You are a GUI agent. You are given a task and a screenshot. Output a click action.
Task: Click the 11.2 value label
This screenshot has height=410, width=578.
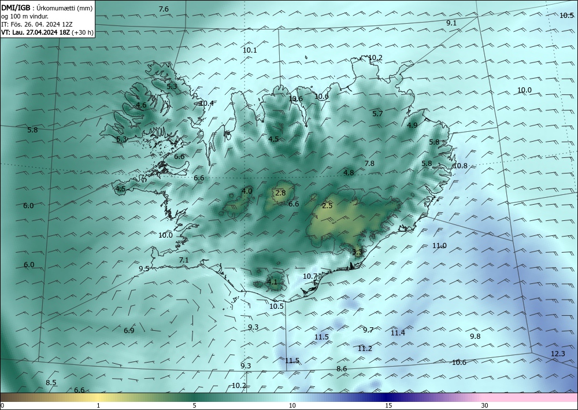pyautogui.click(x=365, y=349)
